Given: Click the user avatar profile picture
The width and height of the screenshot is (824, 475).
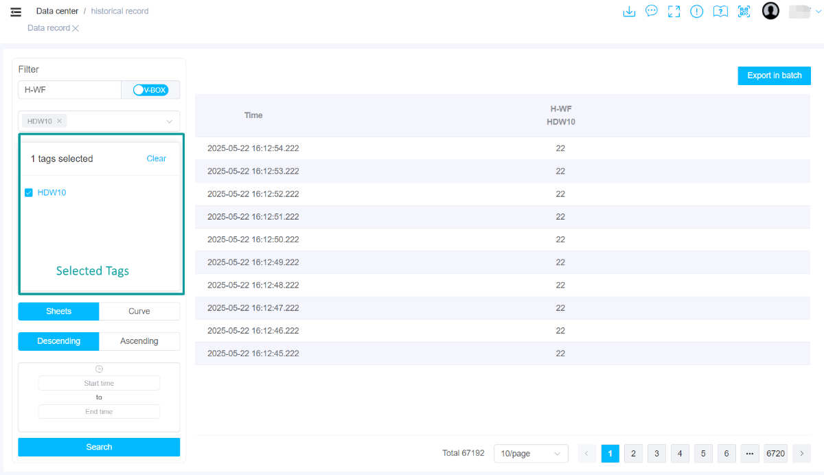Looking at the screenshot, I should [770, 11].
